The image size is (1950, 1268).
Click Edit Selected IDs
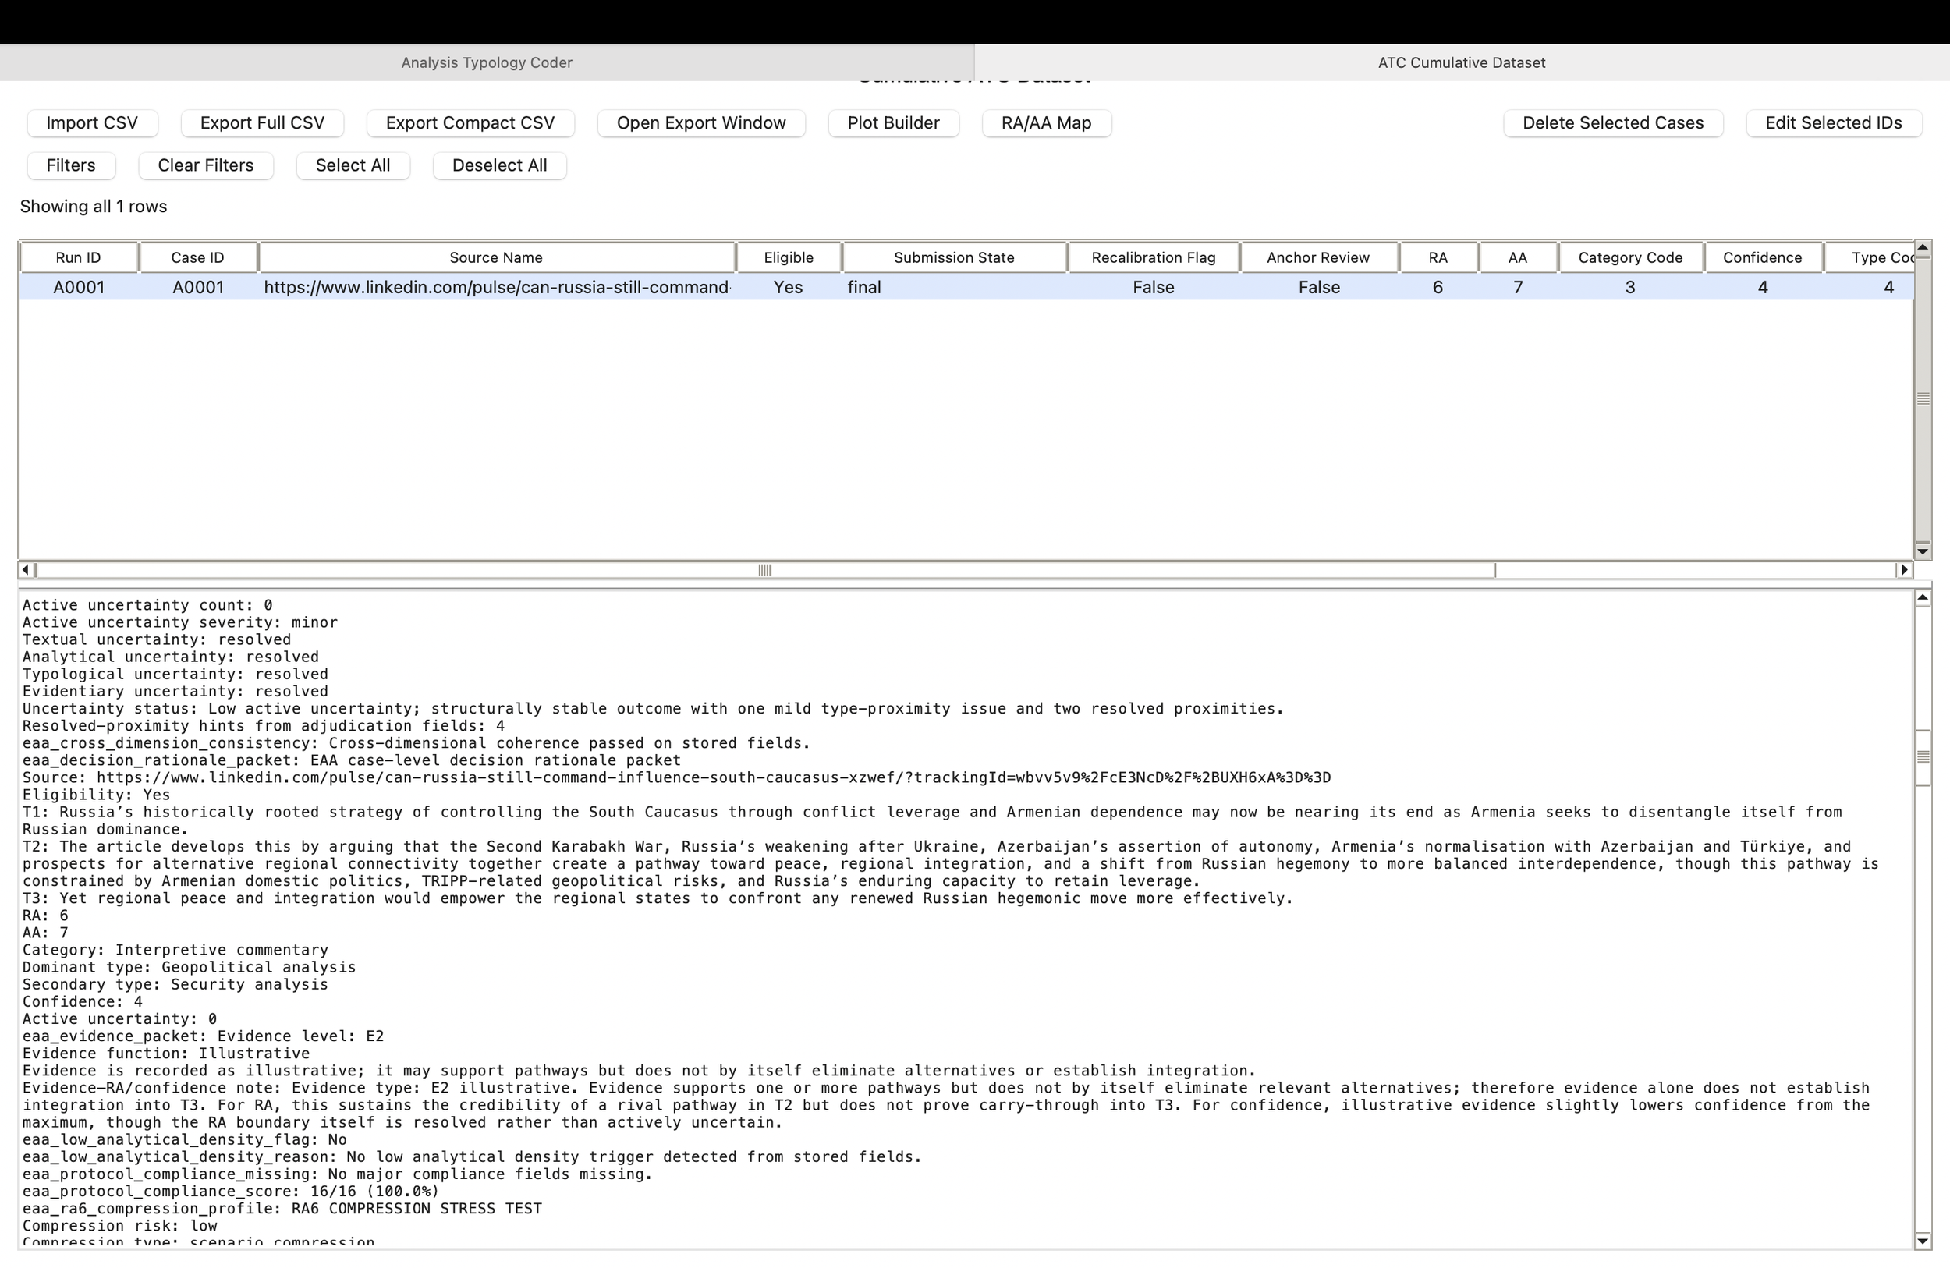[x=1833, y=122]
